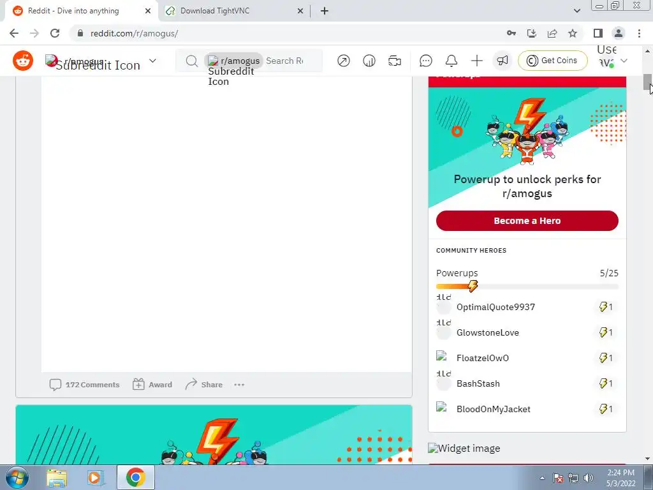Click the Award button on the post
This screenshot has width=653, height=490.
152,385
